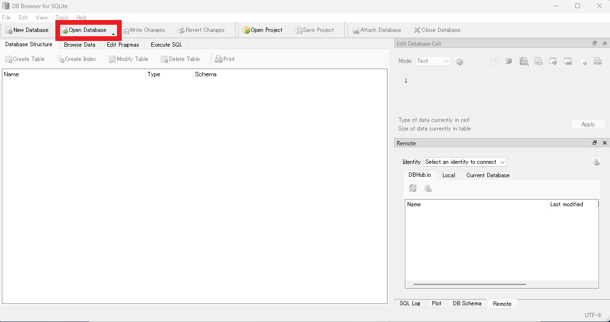
Task: Click the Type header in structure table
Action: point(169,74)
